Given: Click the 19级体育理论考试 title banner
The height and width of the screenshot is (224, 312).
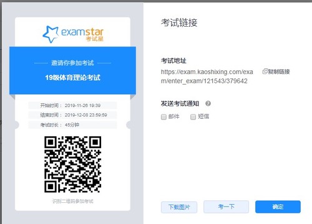Looking at the screenshot, I should pos(73,78).
